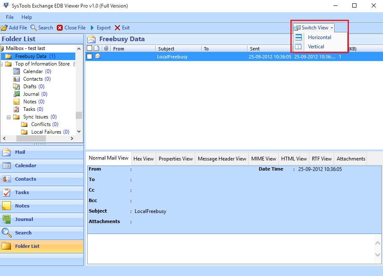This screenshot has width=383, height=276.
Task: Select Freebusy Data folder in tree
Action: [35, 56]
